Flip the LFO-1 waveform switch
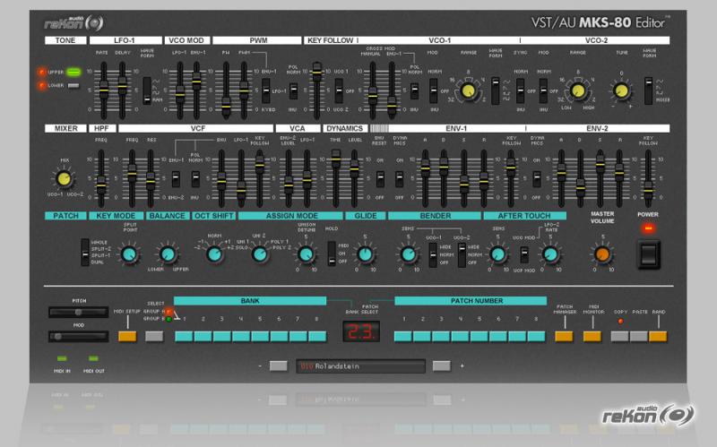The height and width of the screenshot is (447, 717). tap(147, 91)
